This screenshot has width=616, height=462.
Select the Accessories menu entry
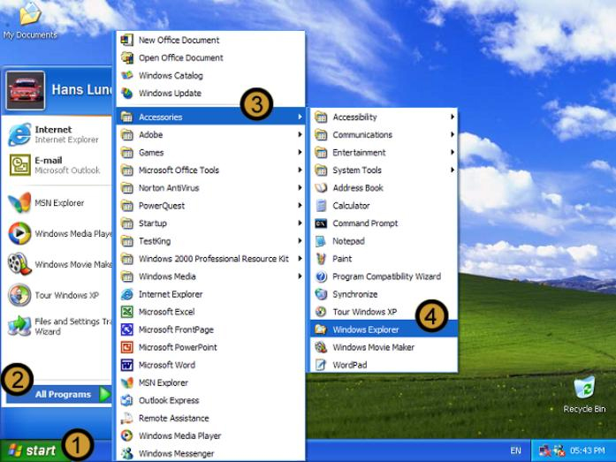210,117
